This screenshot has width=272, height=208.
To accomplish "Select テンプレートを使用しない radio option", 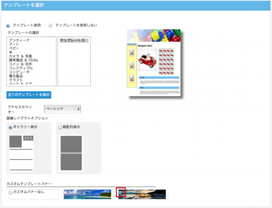I will click(x=50, y=26).
